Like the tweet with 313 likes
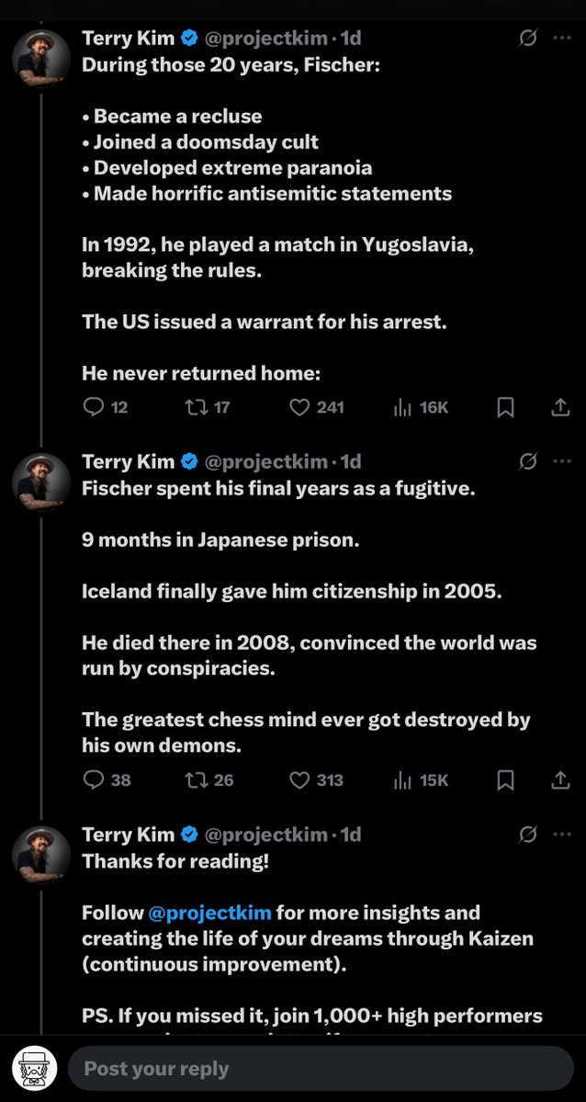The width and height of the screenshot is (586, 1102). [299, 780]
